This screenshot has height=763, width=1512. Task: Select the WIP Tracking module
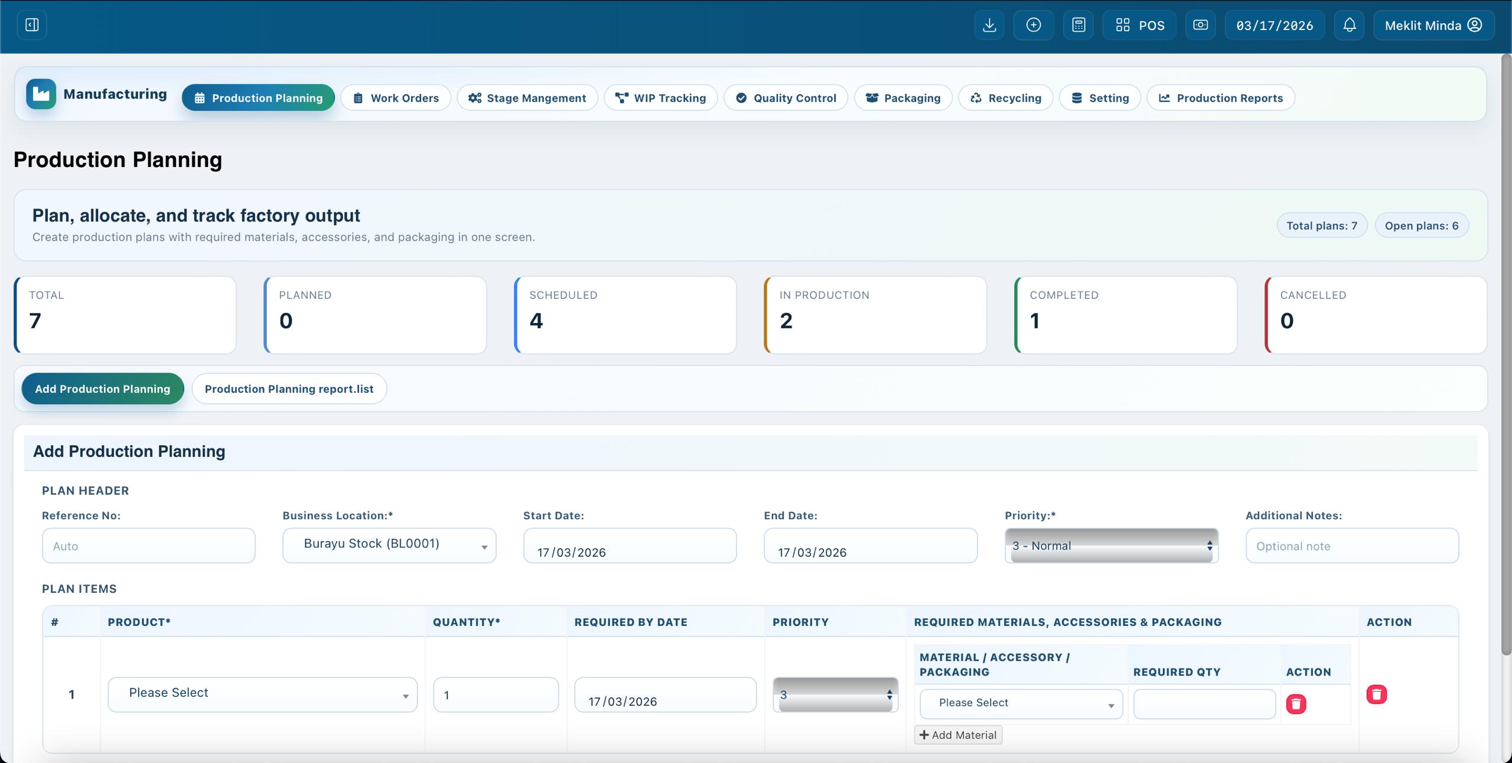[x=660, y=97]
